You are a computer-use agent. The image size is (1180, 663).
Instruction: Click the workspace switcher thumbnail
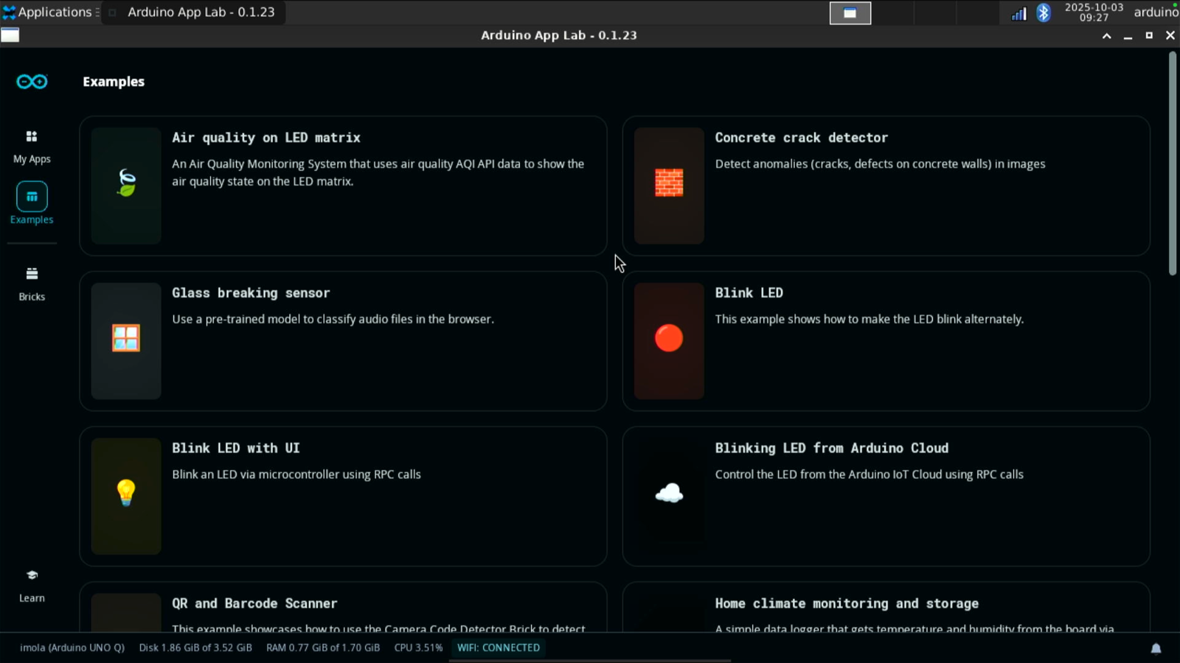(850, 13)
